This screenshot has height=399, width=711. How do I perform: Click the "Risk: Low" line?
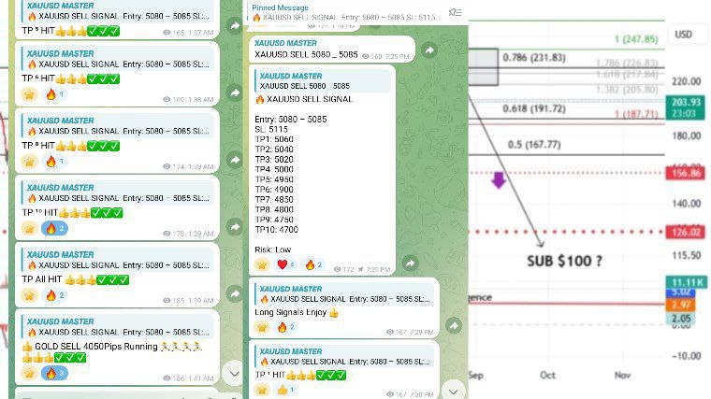tap(273, 249)
